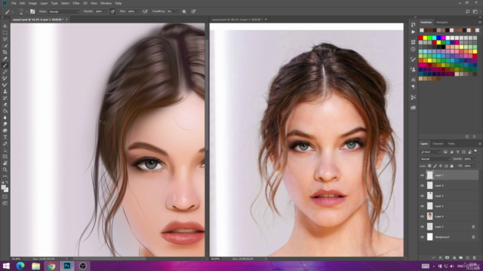Open the brush settings panel icon
The height and width of the screenshot is (271, 483).
32,11
